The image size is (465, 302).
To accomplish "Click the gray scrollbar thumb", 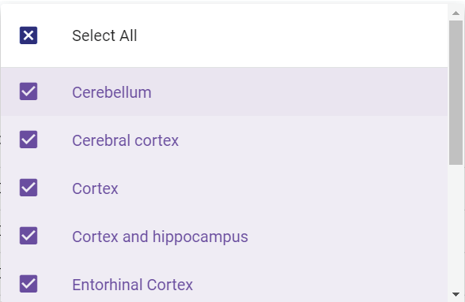I will [x=456, y=92].
